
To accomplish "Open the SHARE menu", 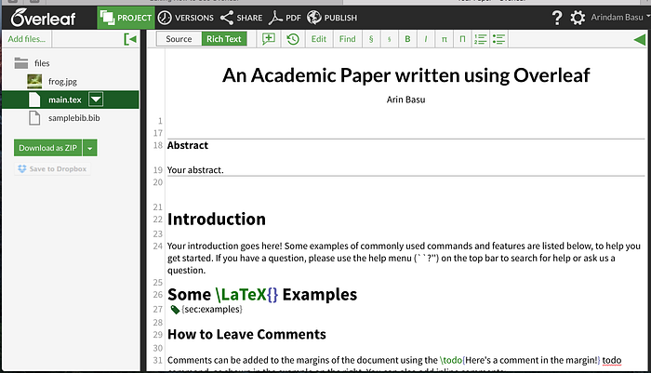I will [241, 18].
